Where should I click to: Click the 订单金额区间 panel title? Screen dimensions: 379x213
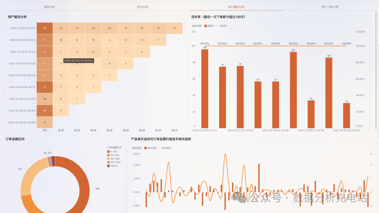click(15, 139)
